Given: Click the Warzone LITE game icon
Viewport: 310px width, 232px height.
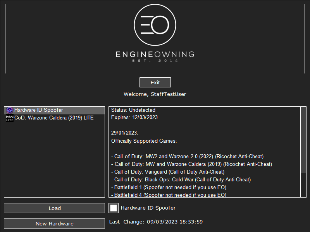Looking at the screenshot, I should (x=10, y=118).
